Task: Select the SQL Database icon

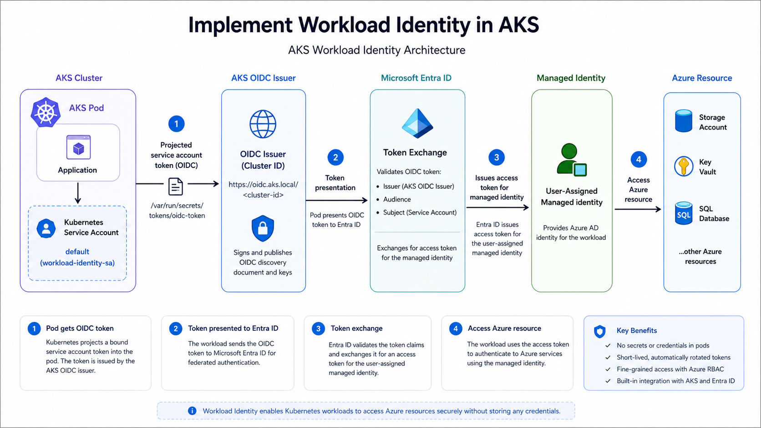Action: coord(684,213)
